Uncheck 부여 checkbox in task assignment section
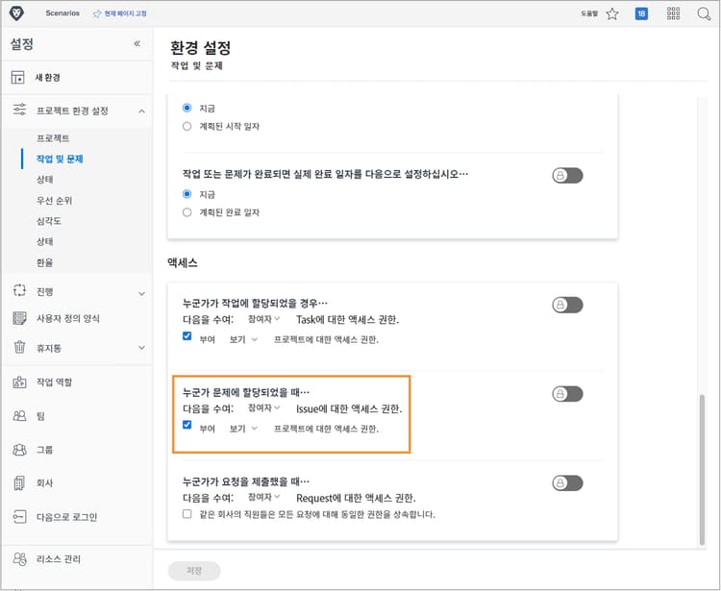721x591 pixels. [187, 336]
